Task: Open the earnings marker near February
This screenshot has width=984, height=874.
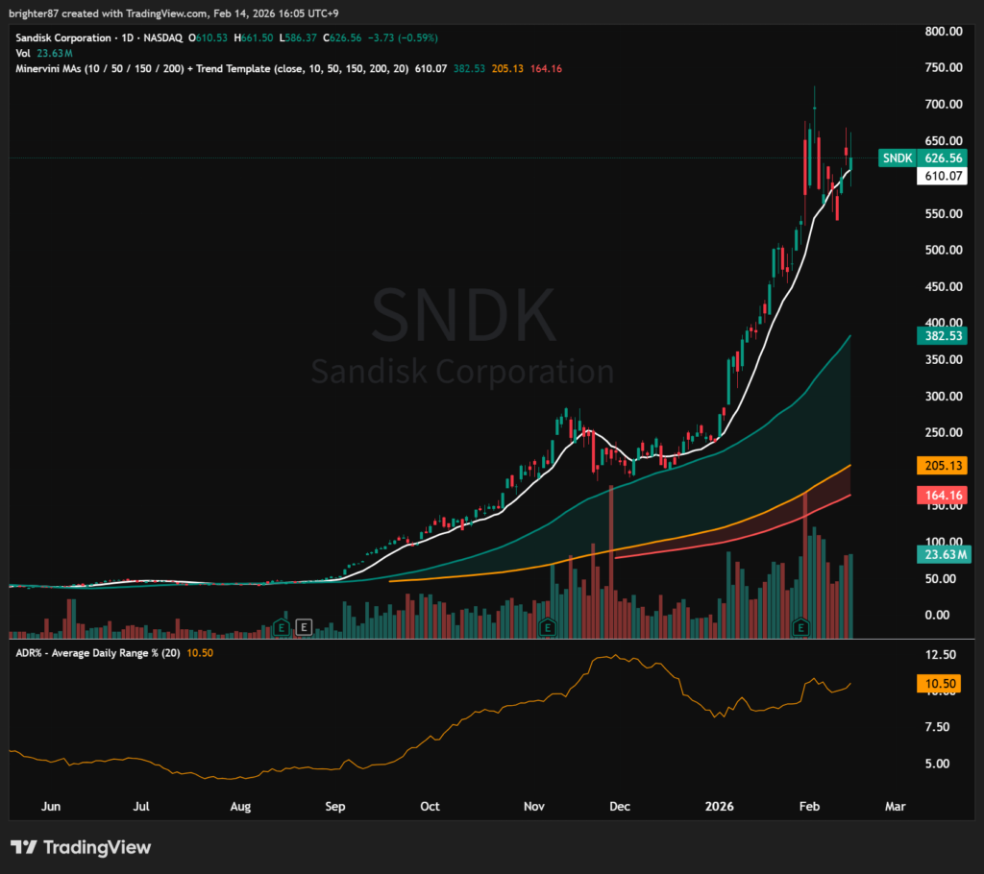Action: tap(799, 626)
